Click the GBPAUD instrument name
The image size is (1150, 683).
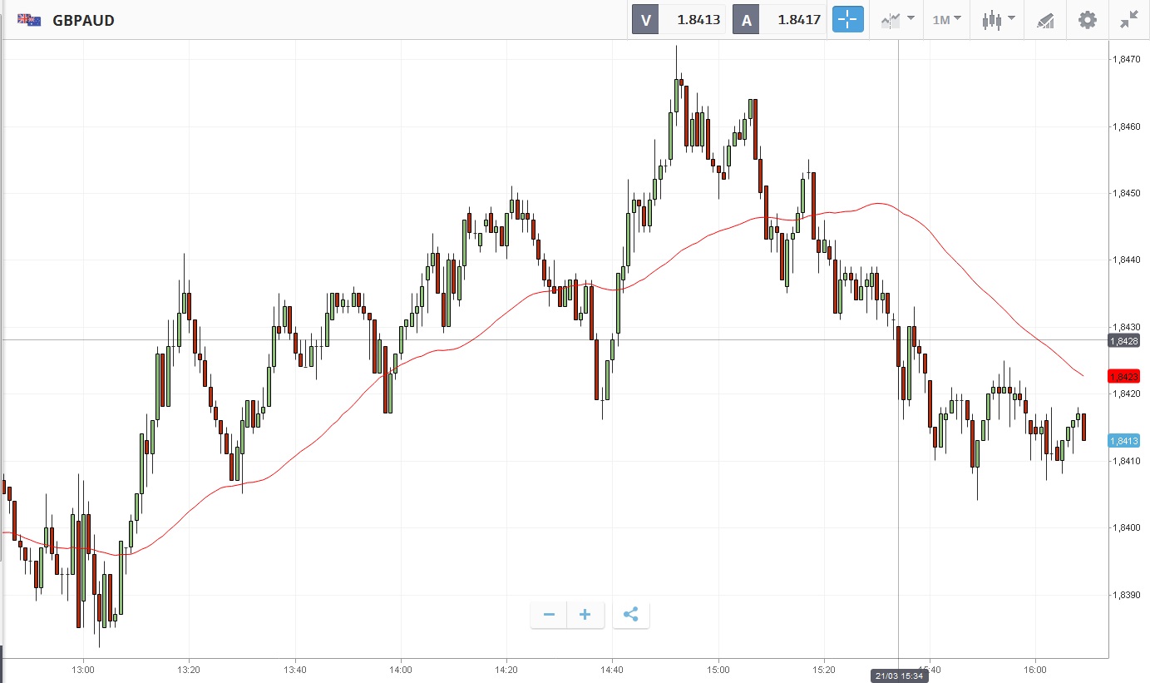[x=83, y=20]
